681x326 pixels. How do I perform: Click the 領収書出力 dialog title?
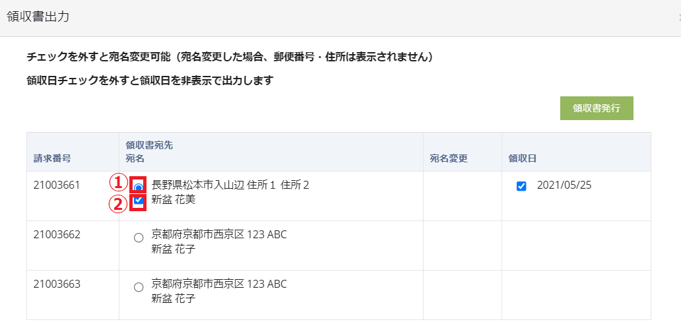[x=38, y=17]
